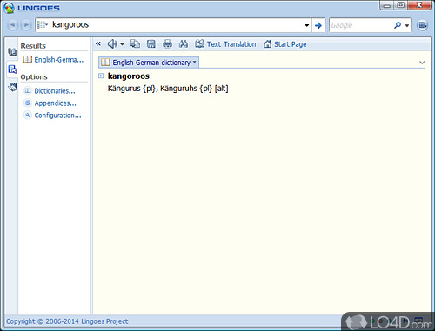Image resolution: width=435 pixels, height=331 pixels.
Task: Click the blue Go arrow button
Action: click(x=318, y=25)
